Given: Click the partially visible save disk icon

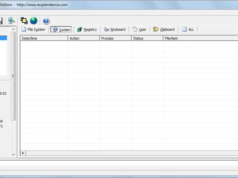Looking at the screenshot, I should pos(1,21).
